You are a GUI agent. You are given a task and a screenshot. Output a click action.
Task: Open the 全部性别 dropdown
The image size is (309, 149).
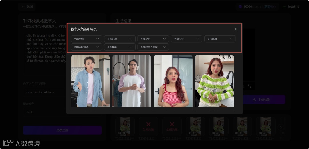click(x=86, y=39)
